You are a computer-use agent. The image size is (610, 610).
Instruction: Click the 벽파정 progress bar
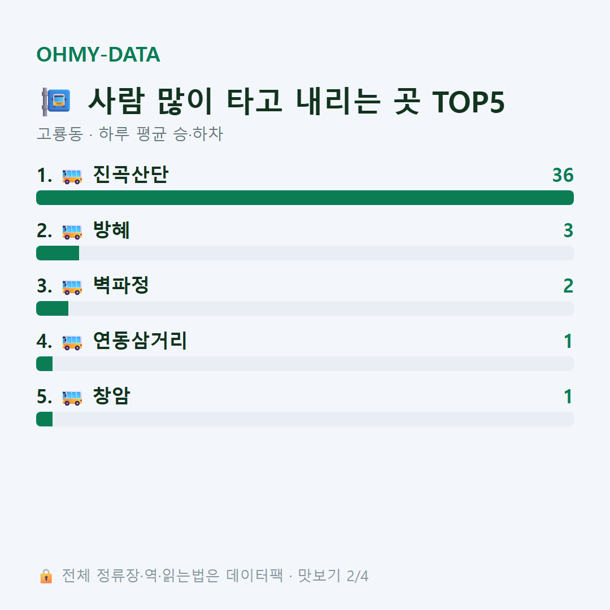point(305,308)
